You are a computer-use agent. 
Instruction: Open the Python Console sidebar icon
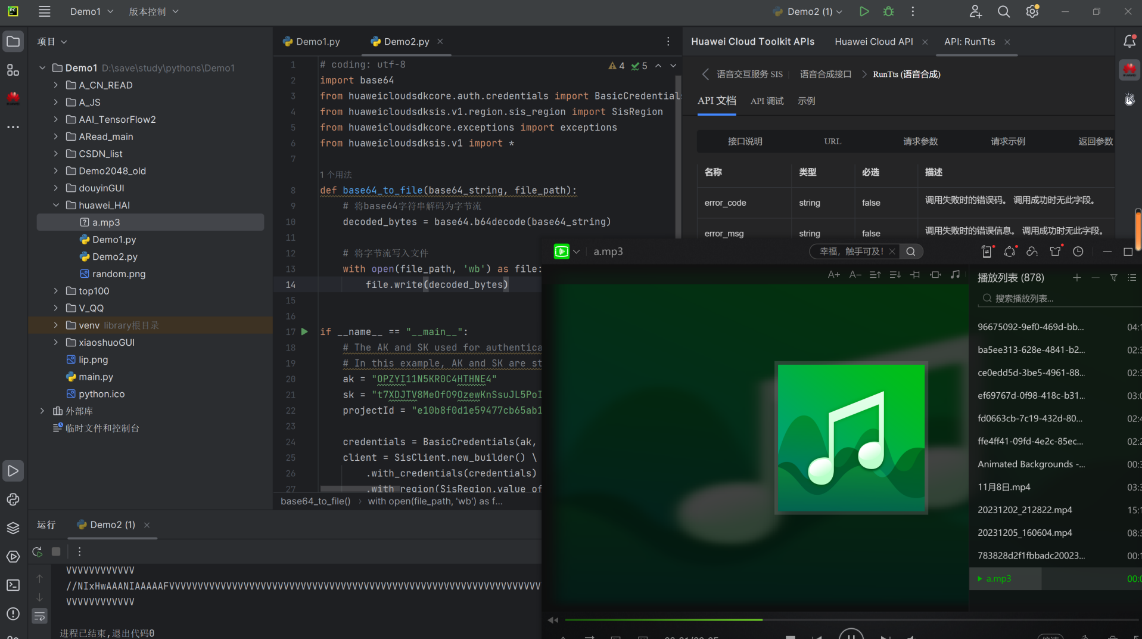tap(13, 500)
